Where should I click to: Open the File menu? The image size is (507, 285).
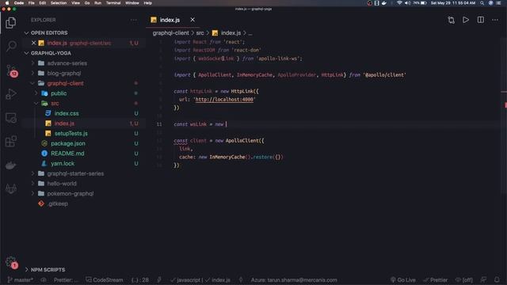pyautogui.click(x=32, y=3)
